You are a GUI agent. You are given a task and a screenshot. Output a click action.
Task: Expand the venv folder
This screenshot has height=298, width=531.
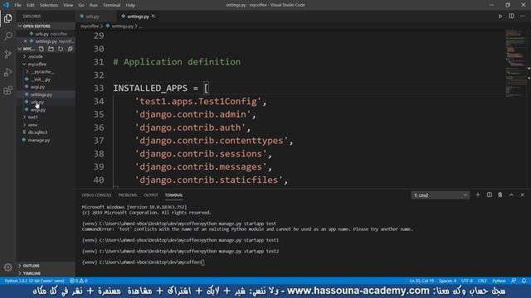(31, 125)
